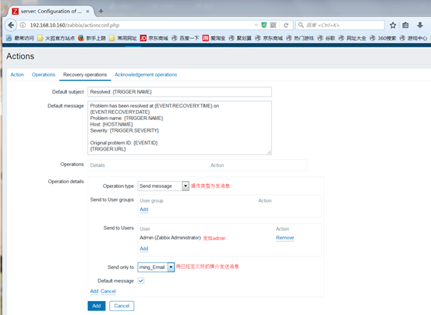
Task: Switch to the Action tab
Action: point(17,75)
